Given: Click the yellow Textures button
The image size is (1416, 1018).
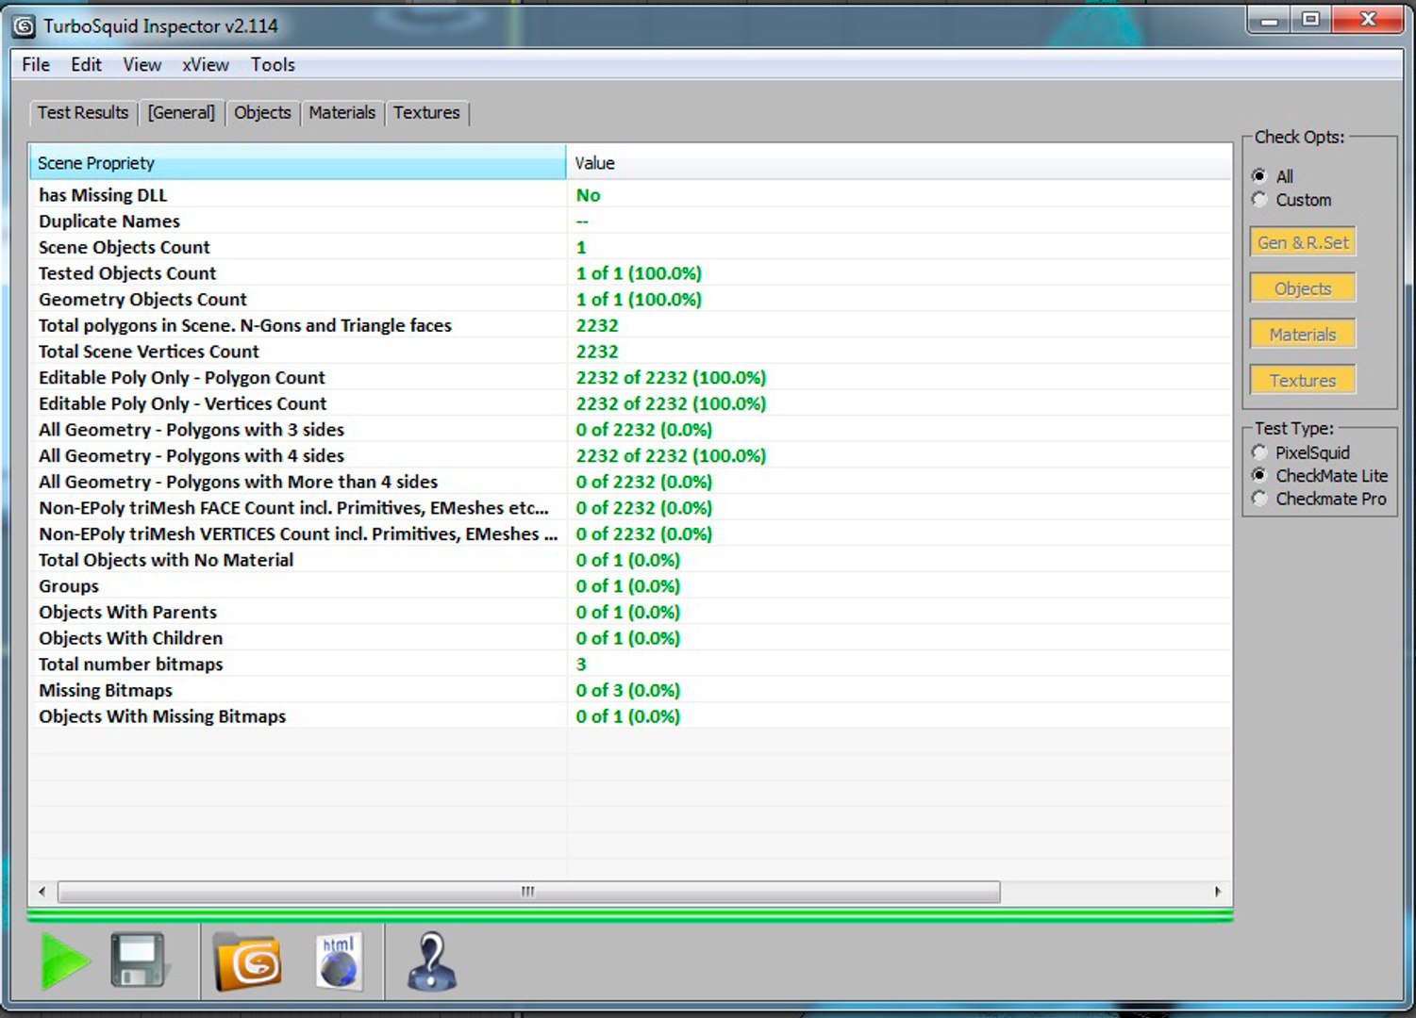Looking at the screenshot, I should [1303, 381].
